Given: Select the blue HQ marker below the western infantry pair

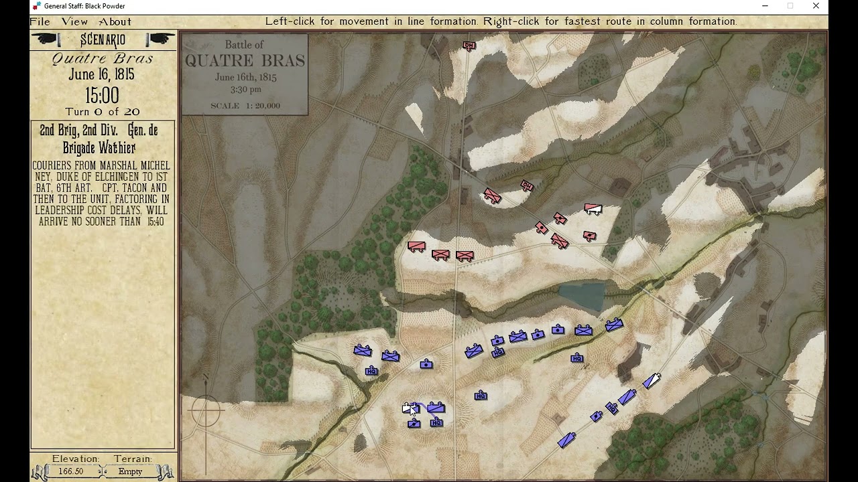Looking at the screenshot, I should tap(371, 371).
